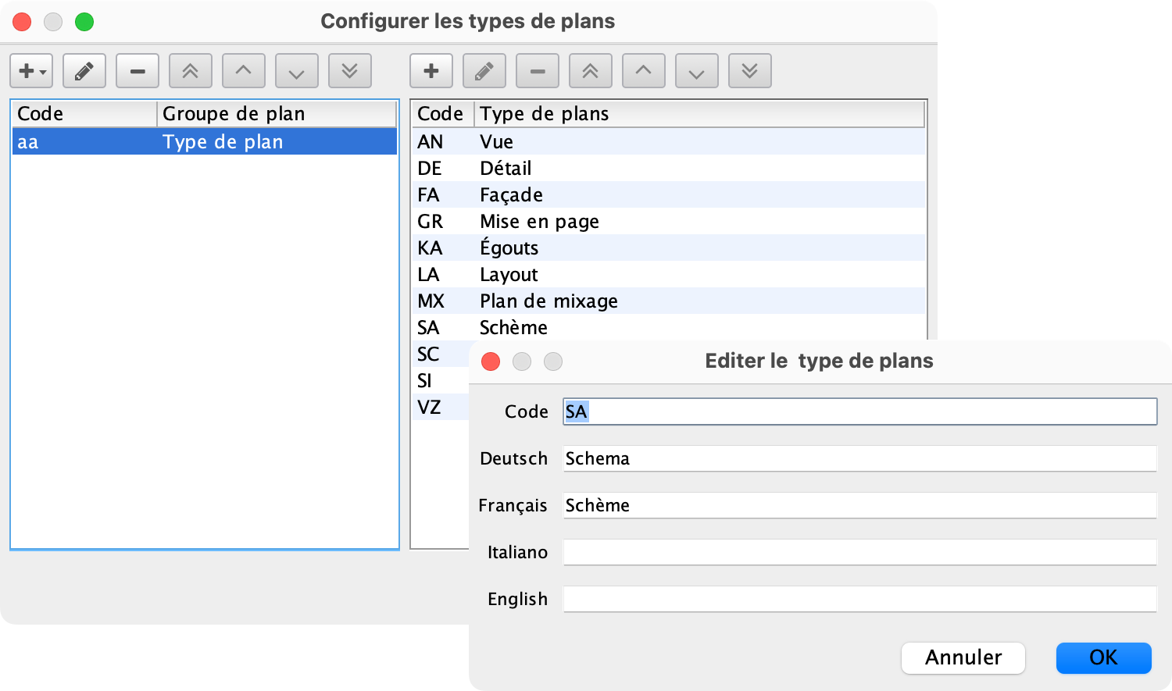Screen dimensions: 1172x691
Task: Select the DE Détail row
Action: pos(669,168)
